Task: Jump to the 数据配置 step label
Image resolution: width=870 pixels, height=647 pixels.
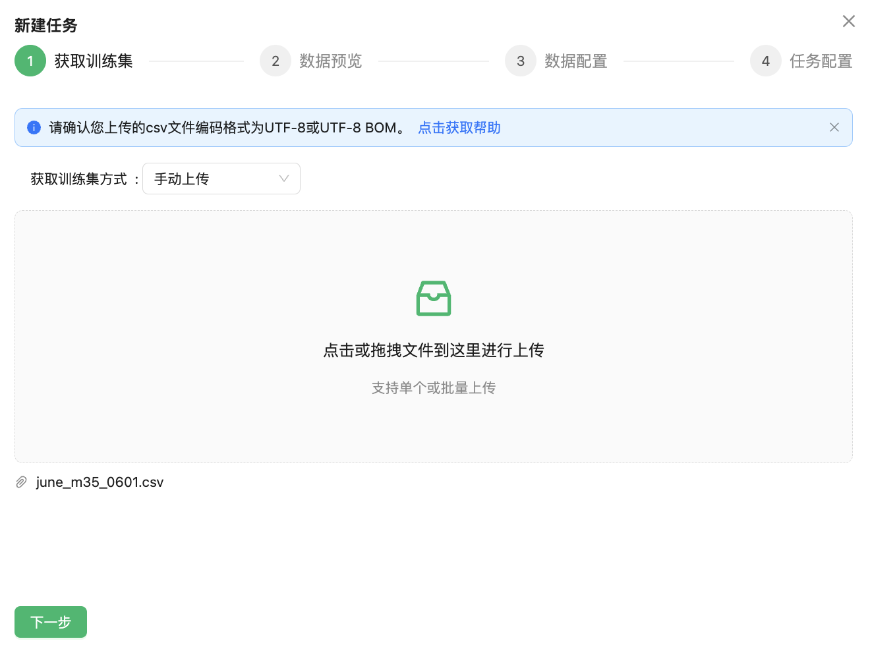Action: [x=576, y=61]
